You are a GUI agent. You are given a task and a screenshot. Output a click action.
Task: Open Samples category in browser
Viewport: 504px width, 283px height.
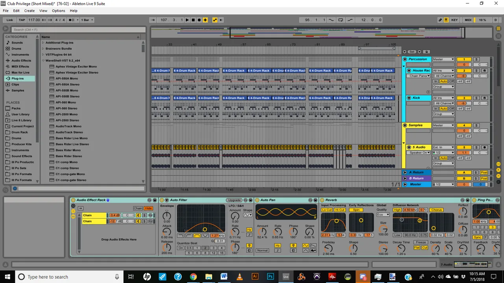pos(18,90)
